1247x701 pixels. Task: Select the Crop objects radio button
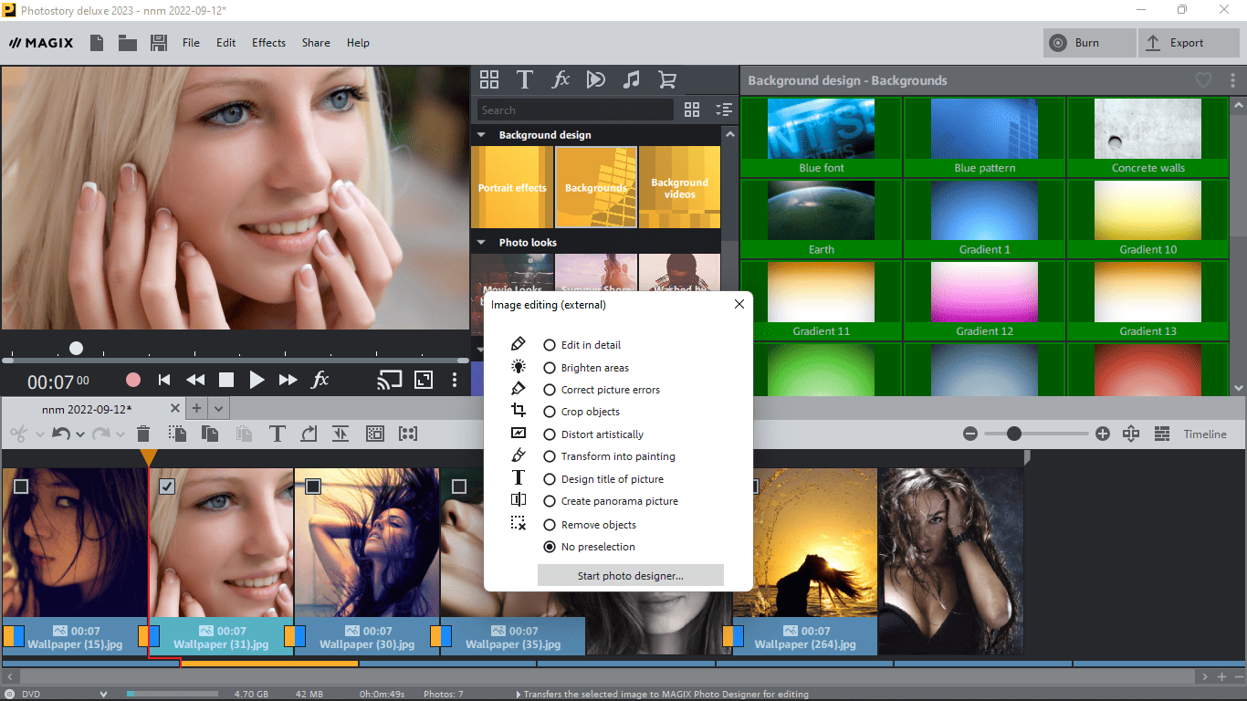click(550, 412)
